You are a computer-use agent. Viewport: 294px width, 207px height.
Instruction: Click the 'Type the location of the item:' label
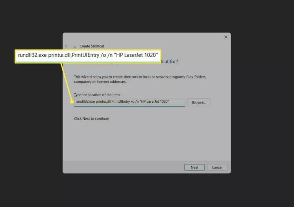point(97,95)
